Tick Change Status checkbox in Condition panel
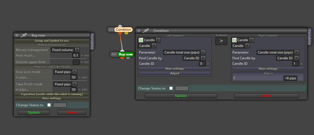Viewport: 314px width, 135px height. [171, 88]
